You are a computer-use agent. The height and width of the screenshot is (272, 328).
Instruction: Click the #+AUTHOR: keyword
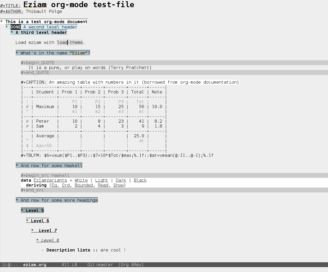12,11
